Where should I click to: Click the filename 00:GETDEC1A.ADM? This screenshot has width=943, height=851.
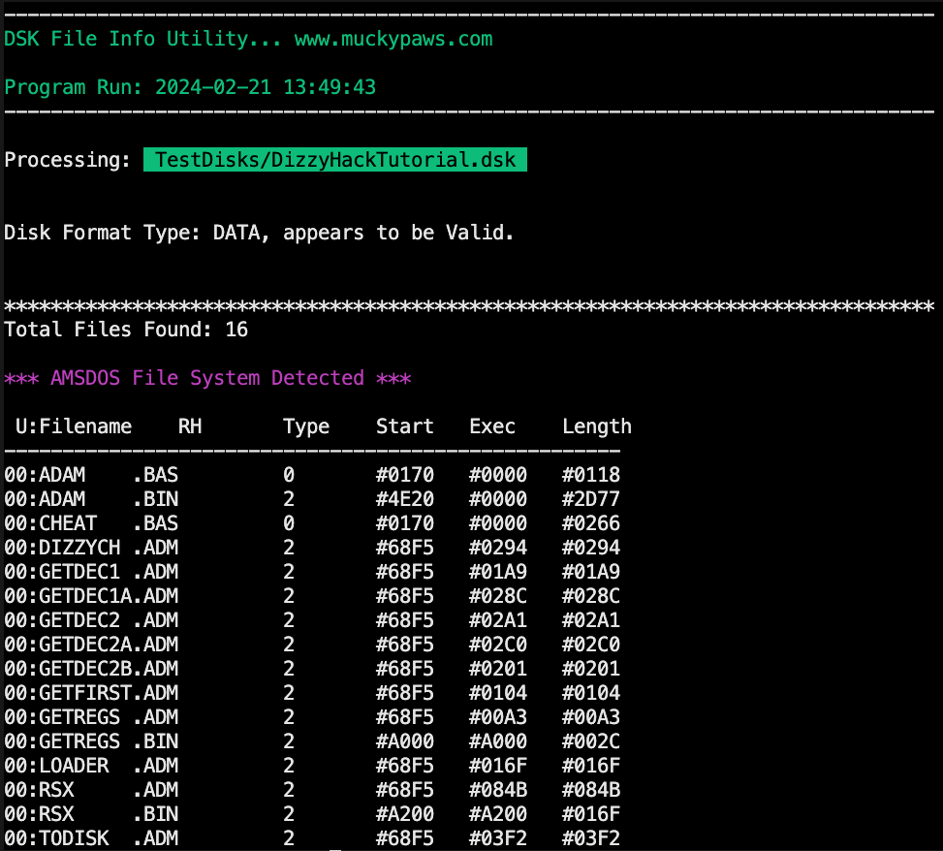[x=91, y=596]
